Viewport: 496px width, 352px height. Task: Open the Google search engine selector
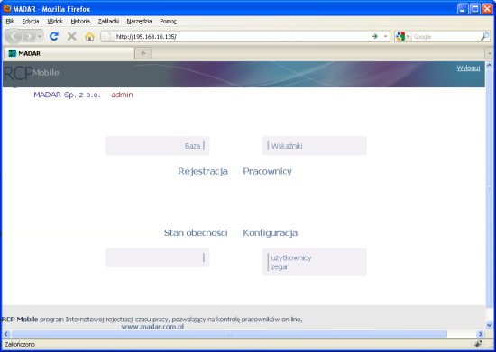pyautogui.click(x=402, y=37)
